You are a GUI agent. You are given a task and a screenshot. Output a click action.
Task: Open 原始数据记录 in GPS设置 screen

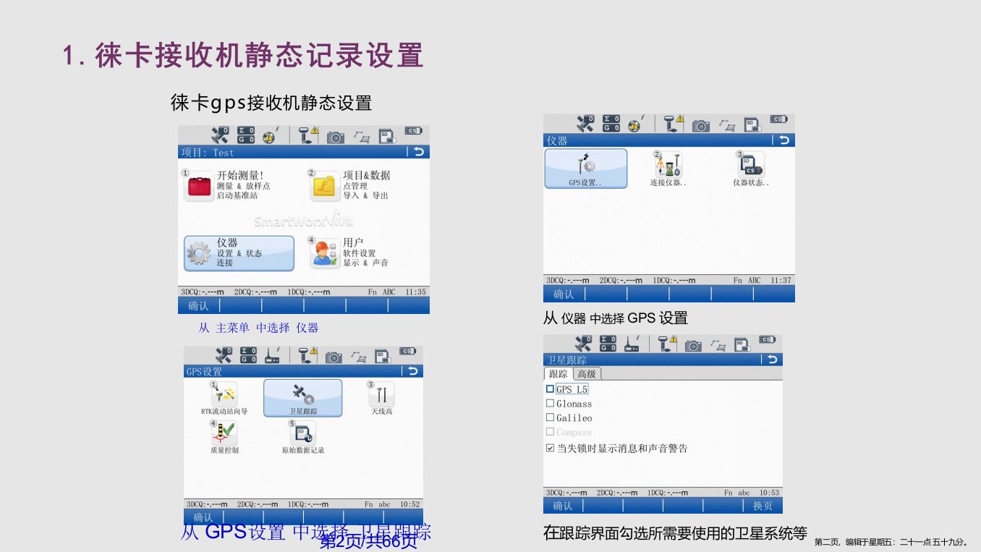point(302,438)
